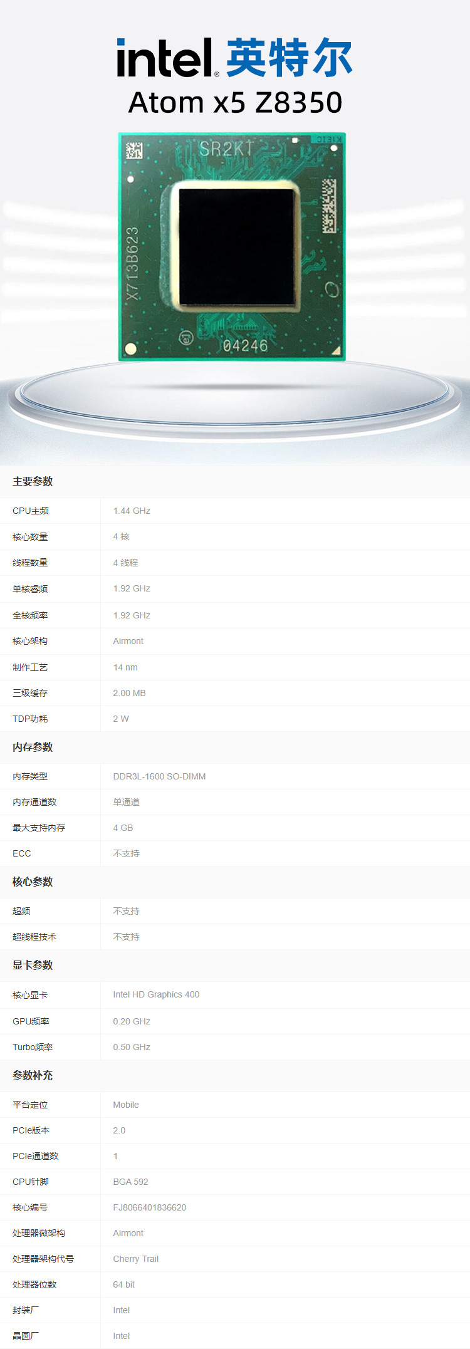
Task: Click the 'TDP功耗' label
Action: pyautogui.click(x=30, y=719)
